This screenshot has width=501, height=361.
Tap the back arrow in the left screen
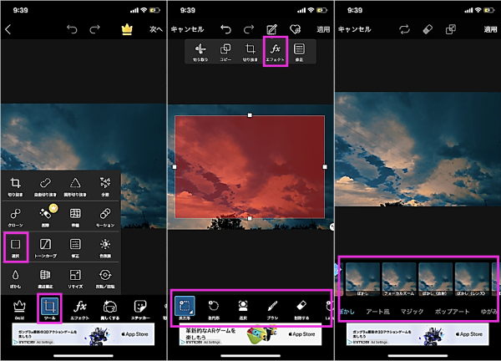point(8,29)
